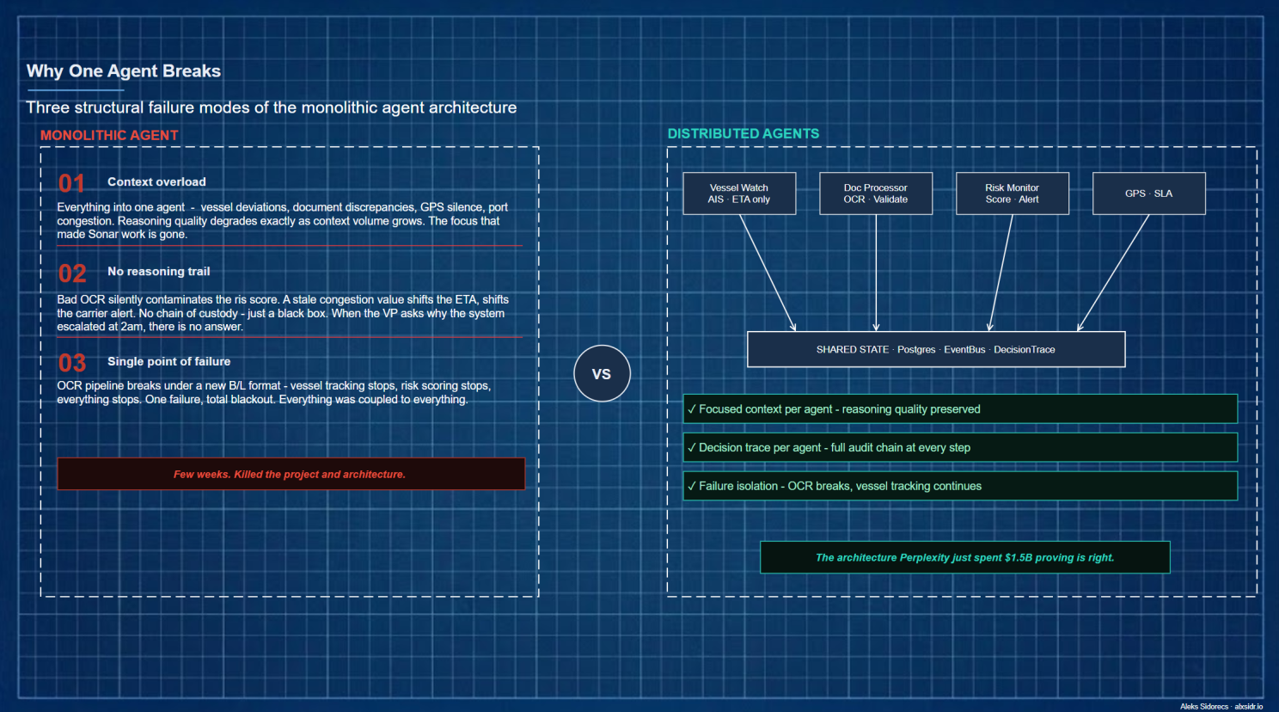
Task: Click the green Perplexity $1.5B banner
Action: [964, 557]
